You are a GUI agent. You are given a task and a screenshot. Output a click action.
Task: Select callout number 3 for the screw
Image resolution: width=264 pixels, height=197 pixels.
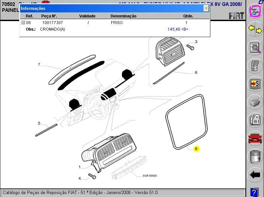(196, 42)
